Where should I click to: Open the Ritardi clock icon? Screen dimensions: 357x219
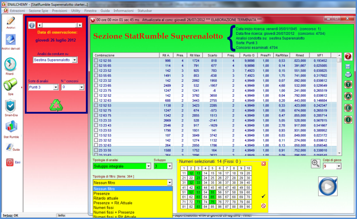click(x=10, y=65)
